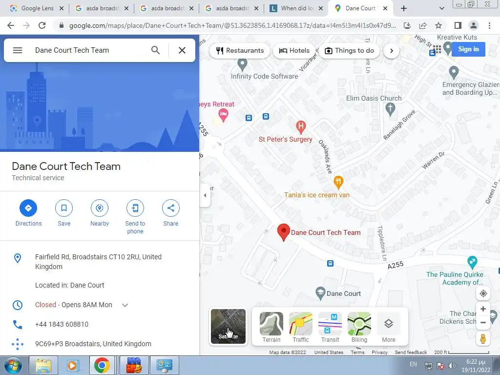The width and height of the screenshot is (500, 375).
Task: Click The Pauline Quirke Academy marker
Action: coord(472,262)
